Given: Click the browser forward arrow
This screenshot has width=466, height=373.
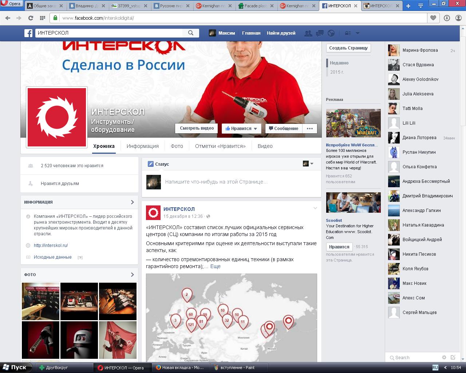Looking at the screenshot, I should tap(19, 18).
